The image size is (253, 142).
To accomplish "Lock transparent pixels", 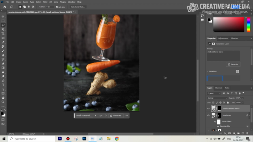I will tap(213, 103).
